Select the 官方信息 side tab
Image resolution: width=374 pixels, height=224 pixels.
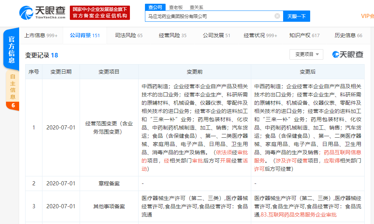pyautogui.click(x=11, y=49)
